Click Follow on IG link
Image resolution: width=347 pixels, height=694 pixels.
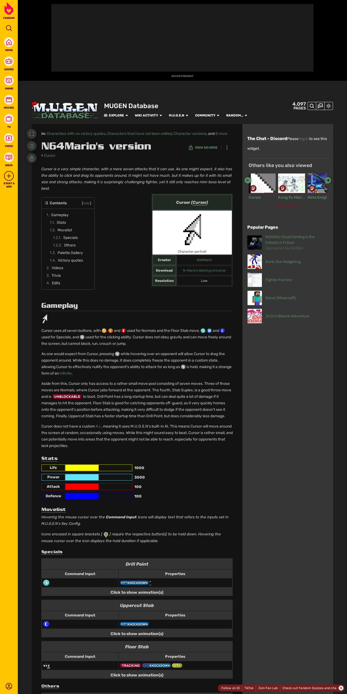click(231, 688)
